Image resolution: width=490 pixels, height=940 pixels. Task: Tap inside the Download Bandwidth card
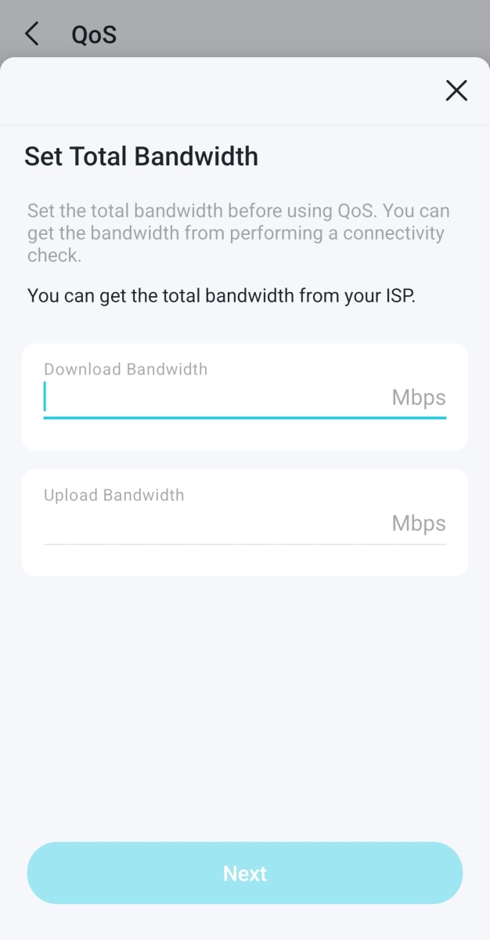[244, 396]
